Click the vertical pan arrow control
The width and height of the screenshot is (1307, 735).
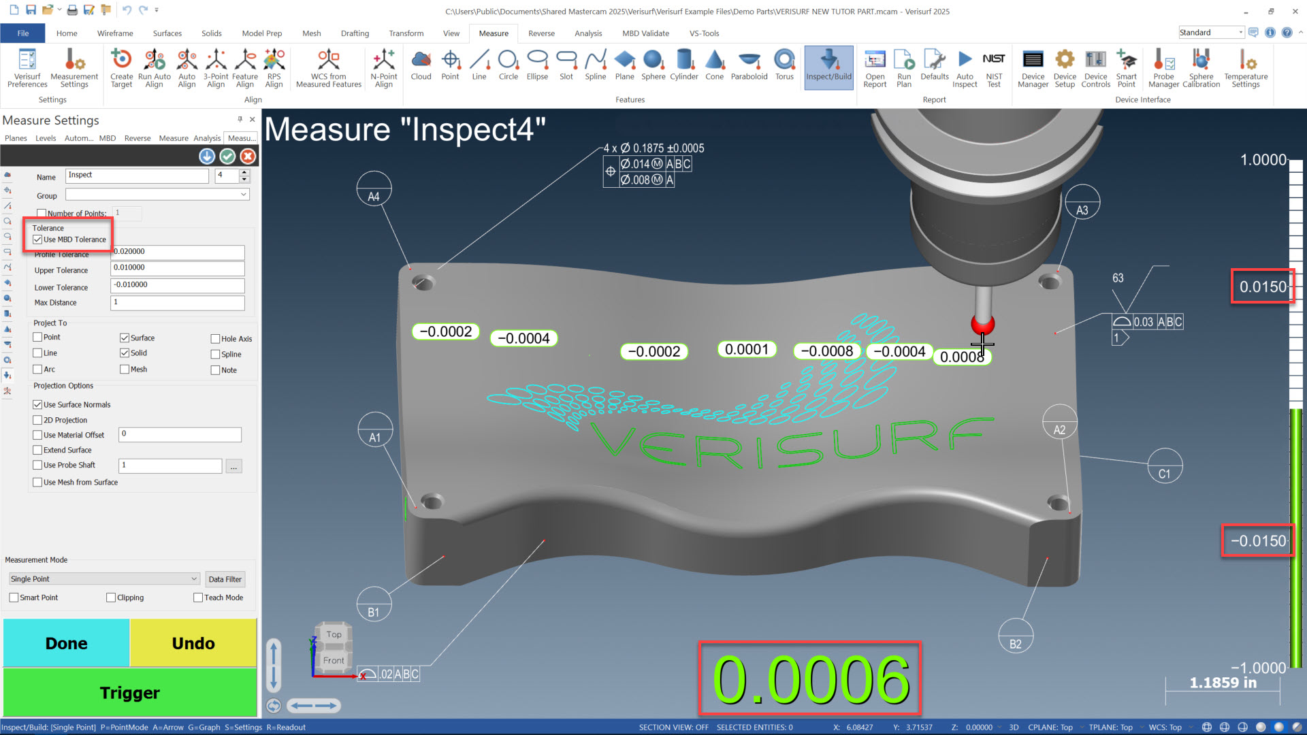(x=274, y=665)
